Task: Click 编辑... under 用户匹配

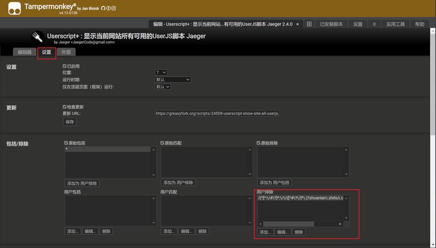Action: (x=187, y=231)
